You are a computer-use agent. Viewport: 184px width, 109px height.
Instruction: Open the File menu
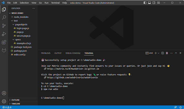(x=9, y=3)
